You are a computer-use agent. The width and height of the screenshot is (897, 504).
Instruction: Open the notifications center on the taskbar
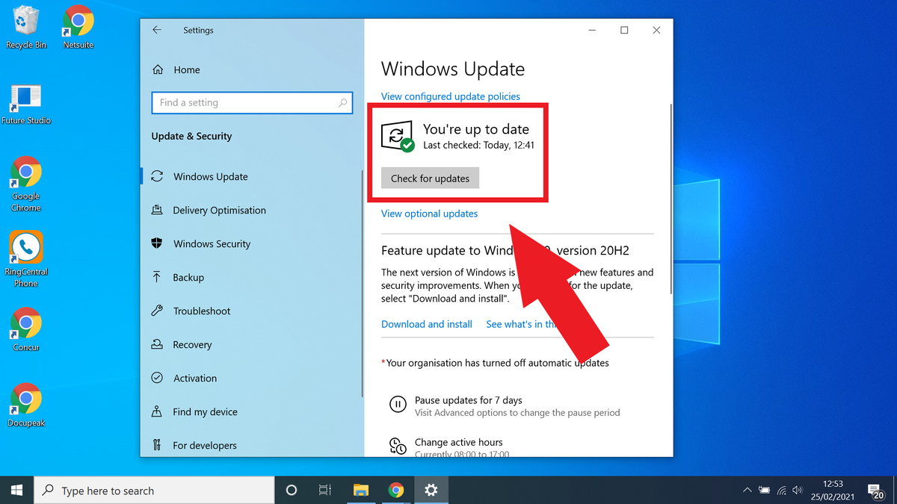[x=876, y=490]
